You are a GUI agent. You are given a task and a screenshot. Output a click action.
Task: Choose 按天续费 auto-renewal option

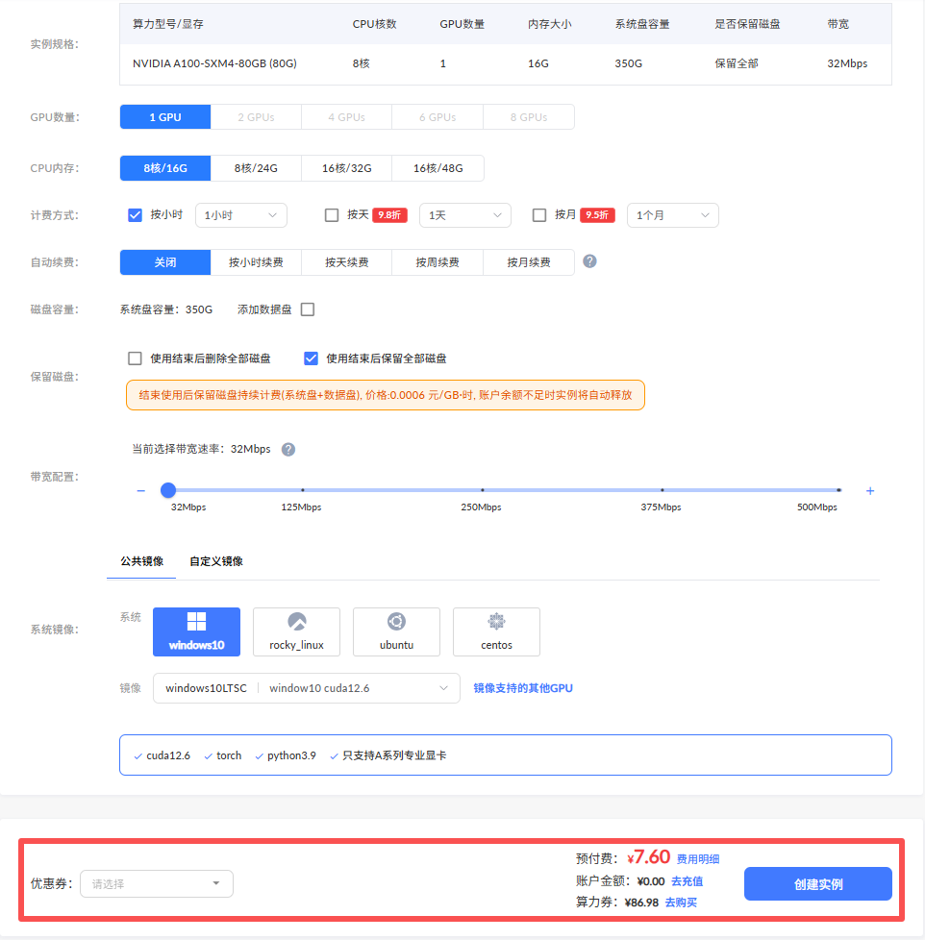(x=347, y=262)
